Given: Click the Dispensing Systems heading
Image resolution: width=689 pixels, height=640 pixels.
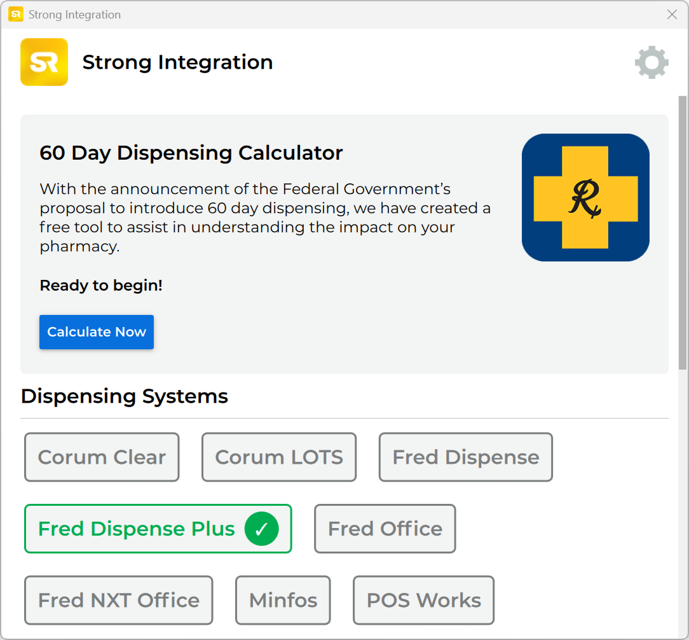Looking at the screenshot, I should coord(125,396).
